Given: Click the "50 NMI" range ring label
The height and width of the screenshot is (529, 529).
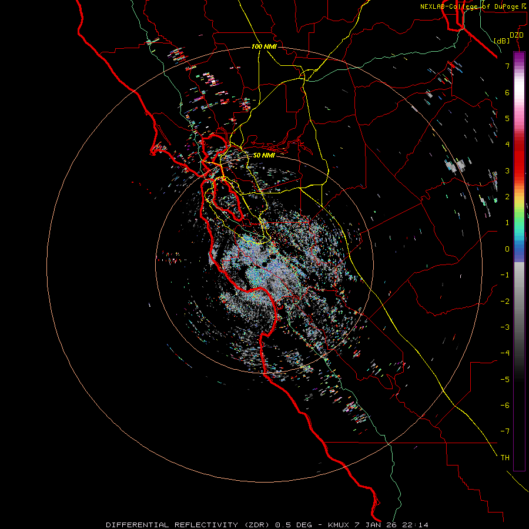Looking at the screenshot, I should [264, 155].
